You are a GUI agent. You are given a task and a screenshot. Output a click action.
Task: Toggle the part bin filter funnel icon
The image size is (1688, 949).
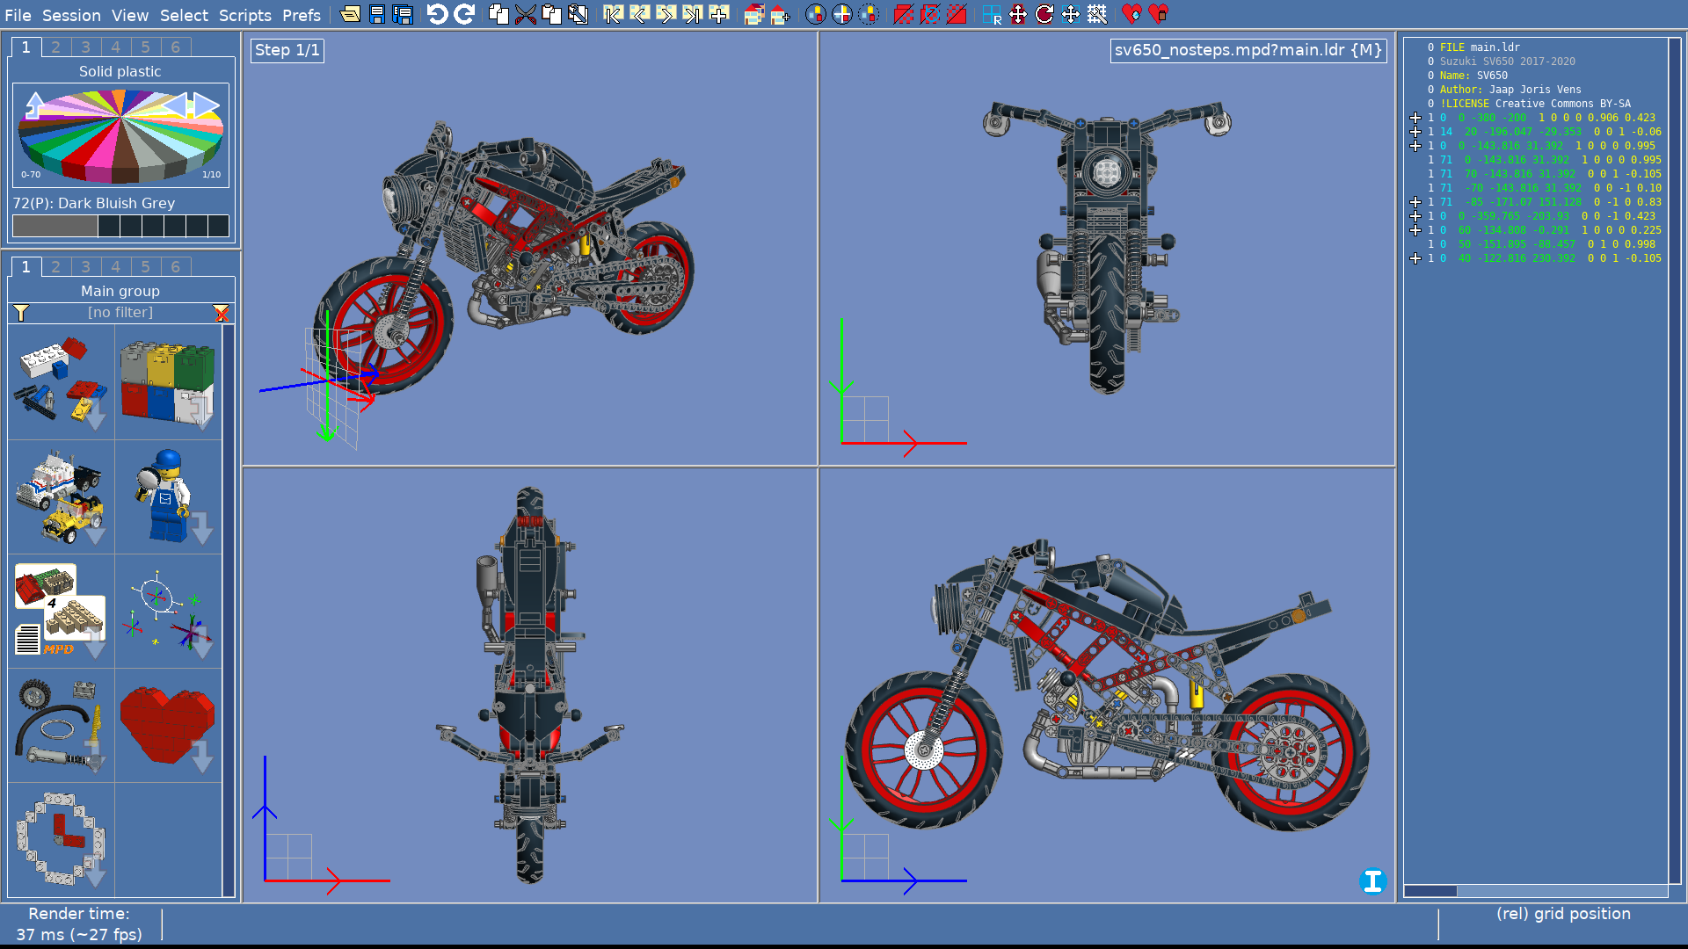(21, 313)
